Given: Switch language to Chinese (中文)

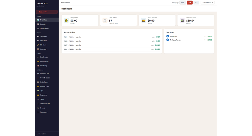Looking at the screenshot, I should (x=182, y=3).
